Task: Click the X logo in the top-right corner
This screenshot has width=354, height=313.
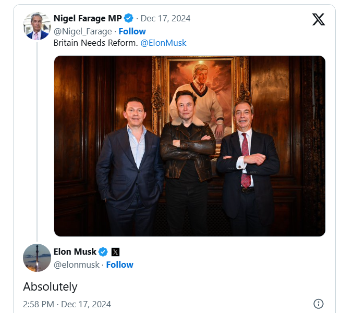Action: coord(318,19)
